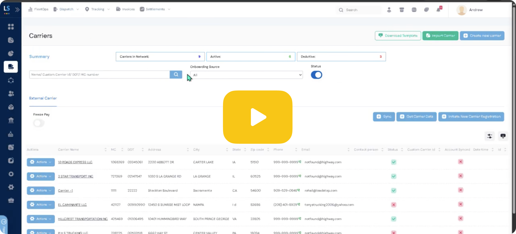Click the chat messages icon in the top bar

426,10
